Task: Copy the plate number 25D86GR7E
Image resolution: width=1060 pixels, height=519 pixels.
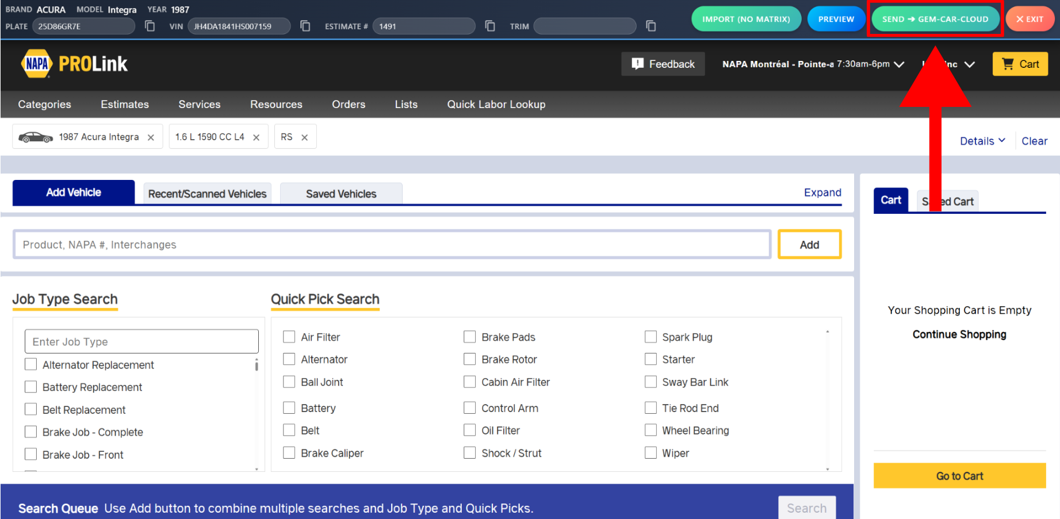Action: [150, 26]
